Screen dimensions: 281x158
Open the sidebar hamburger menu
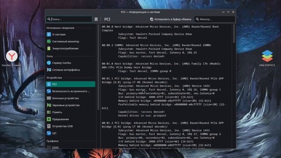coord(96,19)
